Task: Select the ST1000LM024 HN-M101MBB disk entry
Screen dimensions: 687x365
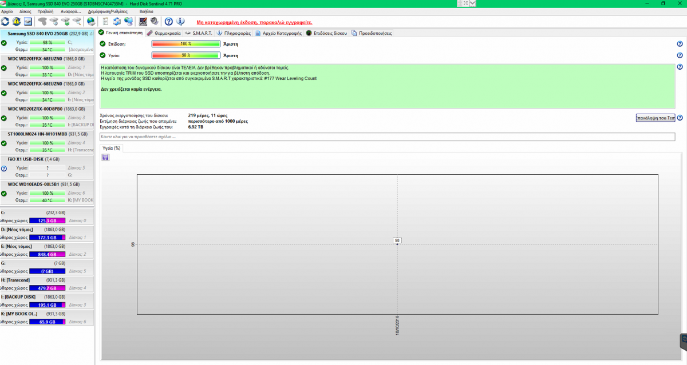Action: 37,134
